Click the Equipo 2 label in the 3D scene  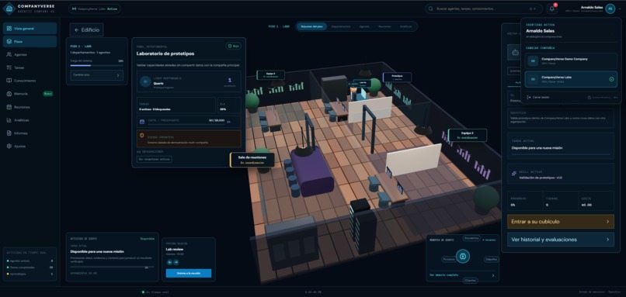coord(467,135)
